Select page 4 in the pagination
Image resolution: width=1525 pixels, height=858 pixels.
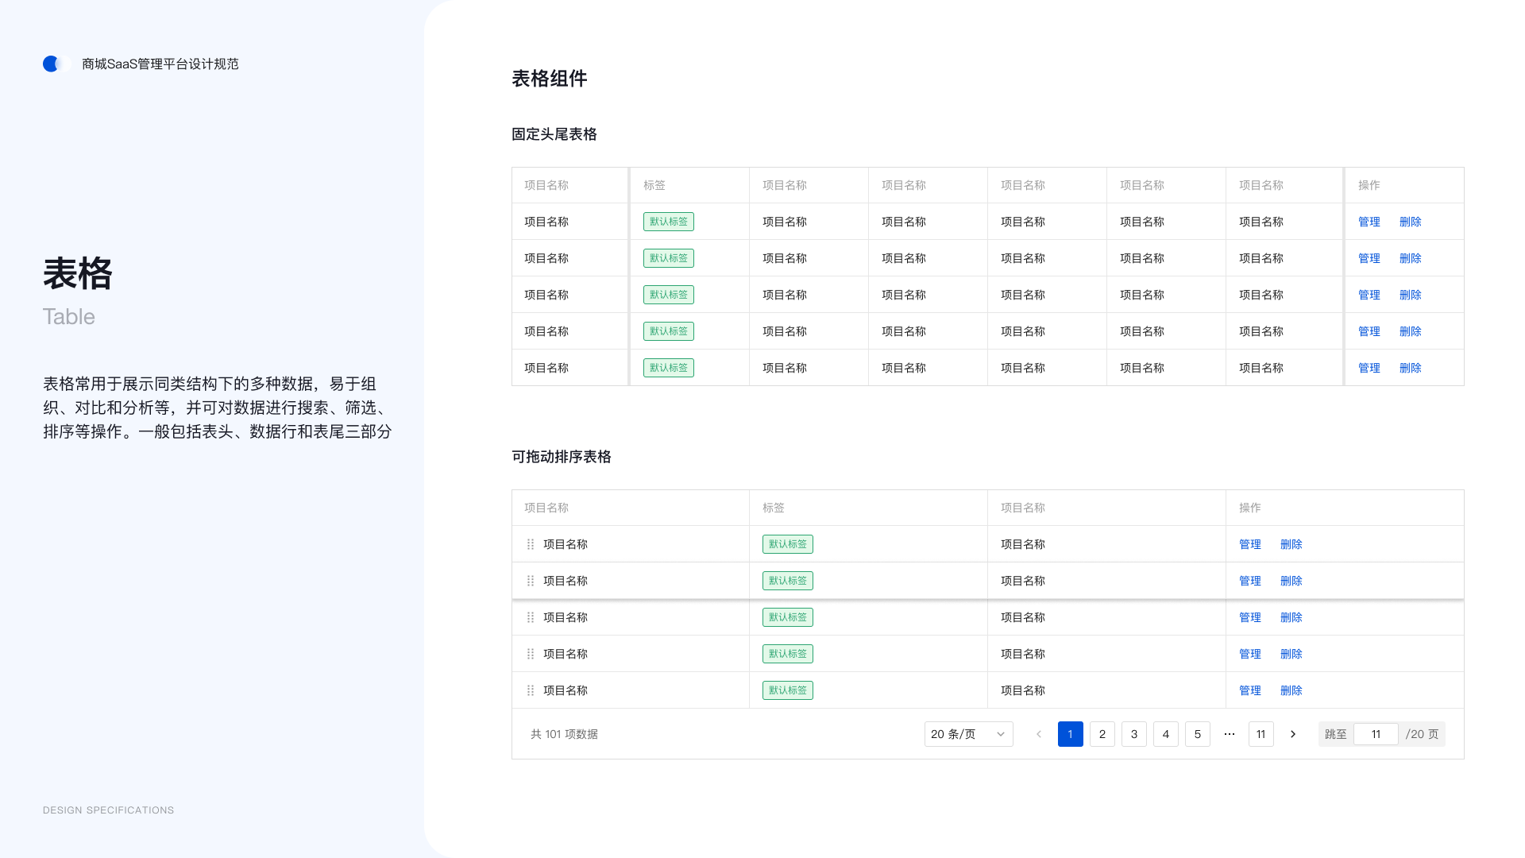(1166, 734)
